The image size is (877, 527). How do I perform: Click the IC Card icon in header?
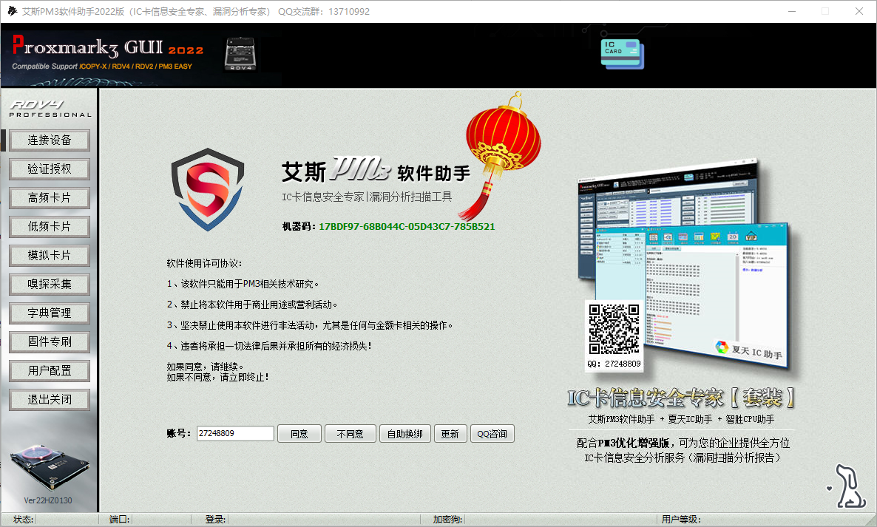(623, 54)
